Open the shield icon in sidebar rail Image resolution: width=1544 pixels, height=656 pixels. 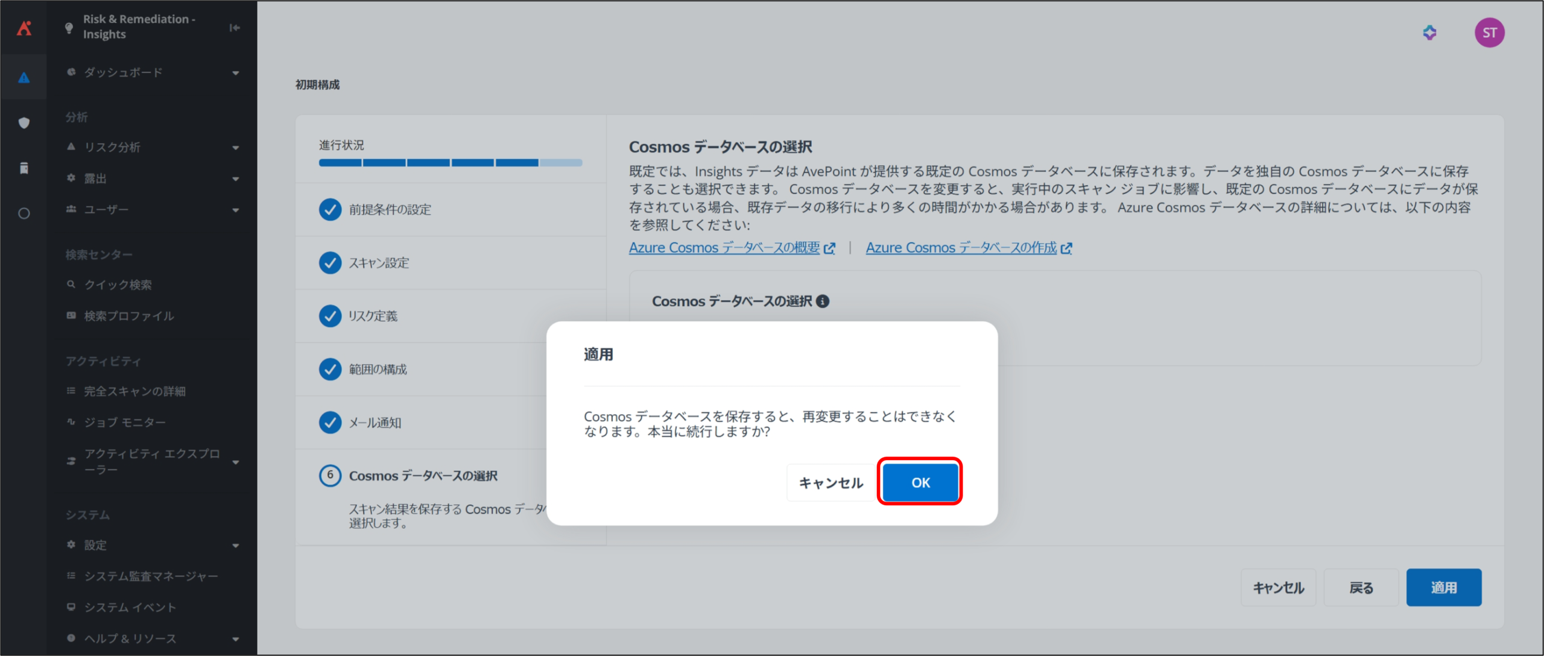(24, 123)
